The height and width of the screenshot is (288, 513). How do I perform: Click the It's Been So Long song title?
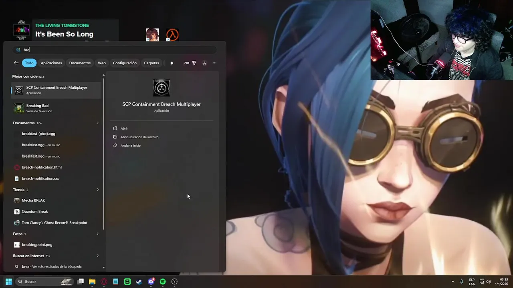pyautogui.click(x=64, y=34)
